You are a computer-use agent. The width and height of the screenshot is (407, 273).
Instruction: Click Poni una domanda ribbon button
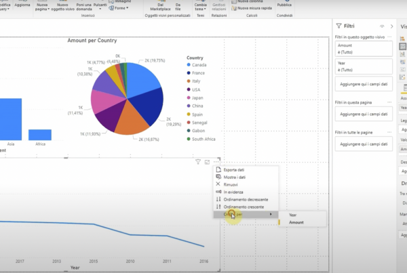(84, 7)
